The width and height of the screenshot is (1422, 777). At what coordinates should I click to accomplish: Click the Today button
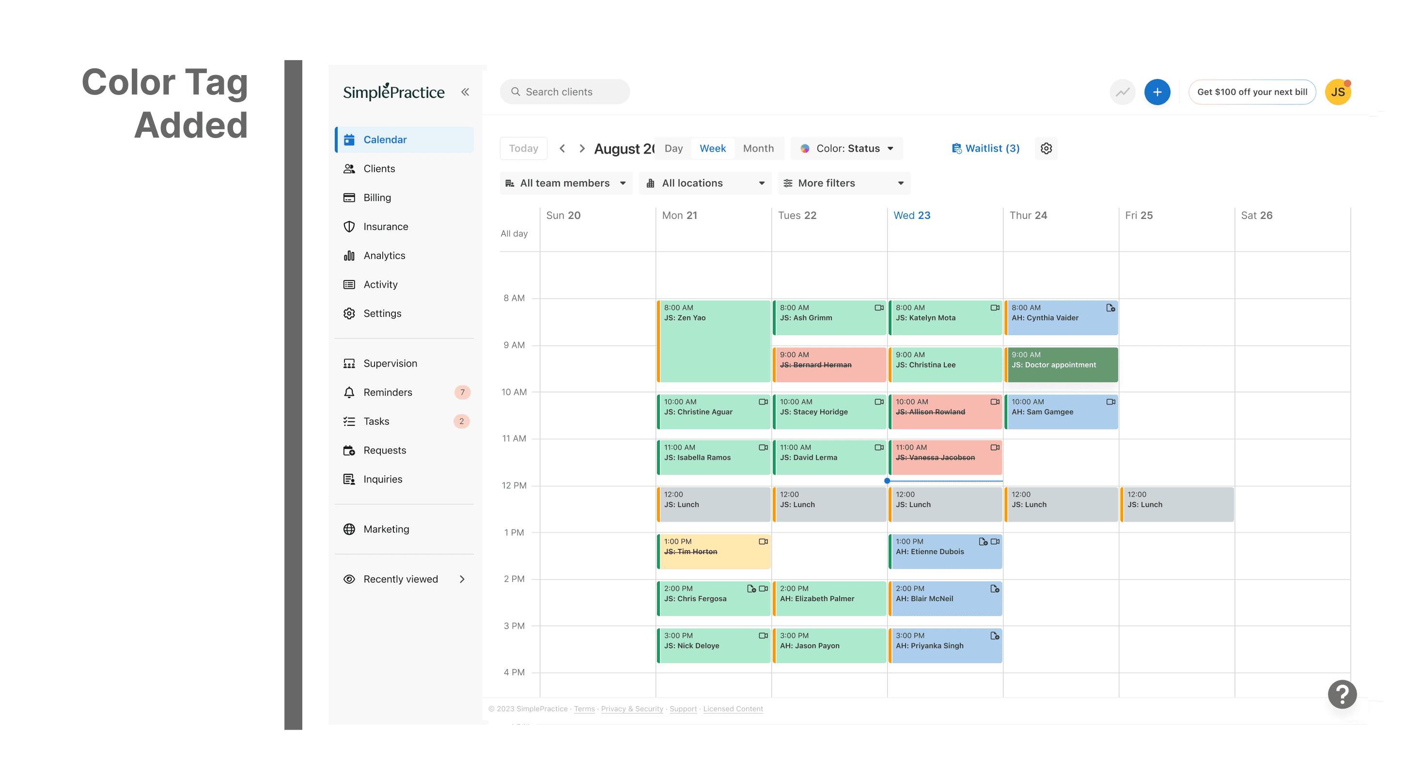[523, 148]
